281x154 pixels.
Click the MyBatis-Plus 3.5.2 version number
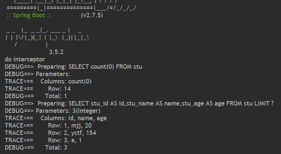click(x=56, y=52)
